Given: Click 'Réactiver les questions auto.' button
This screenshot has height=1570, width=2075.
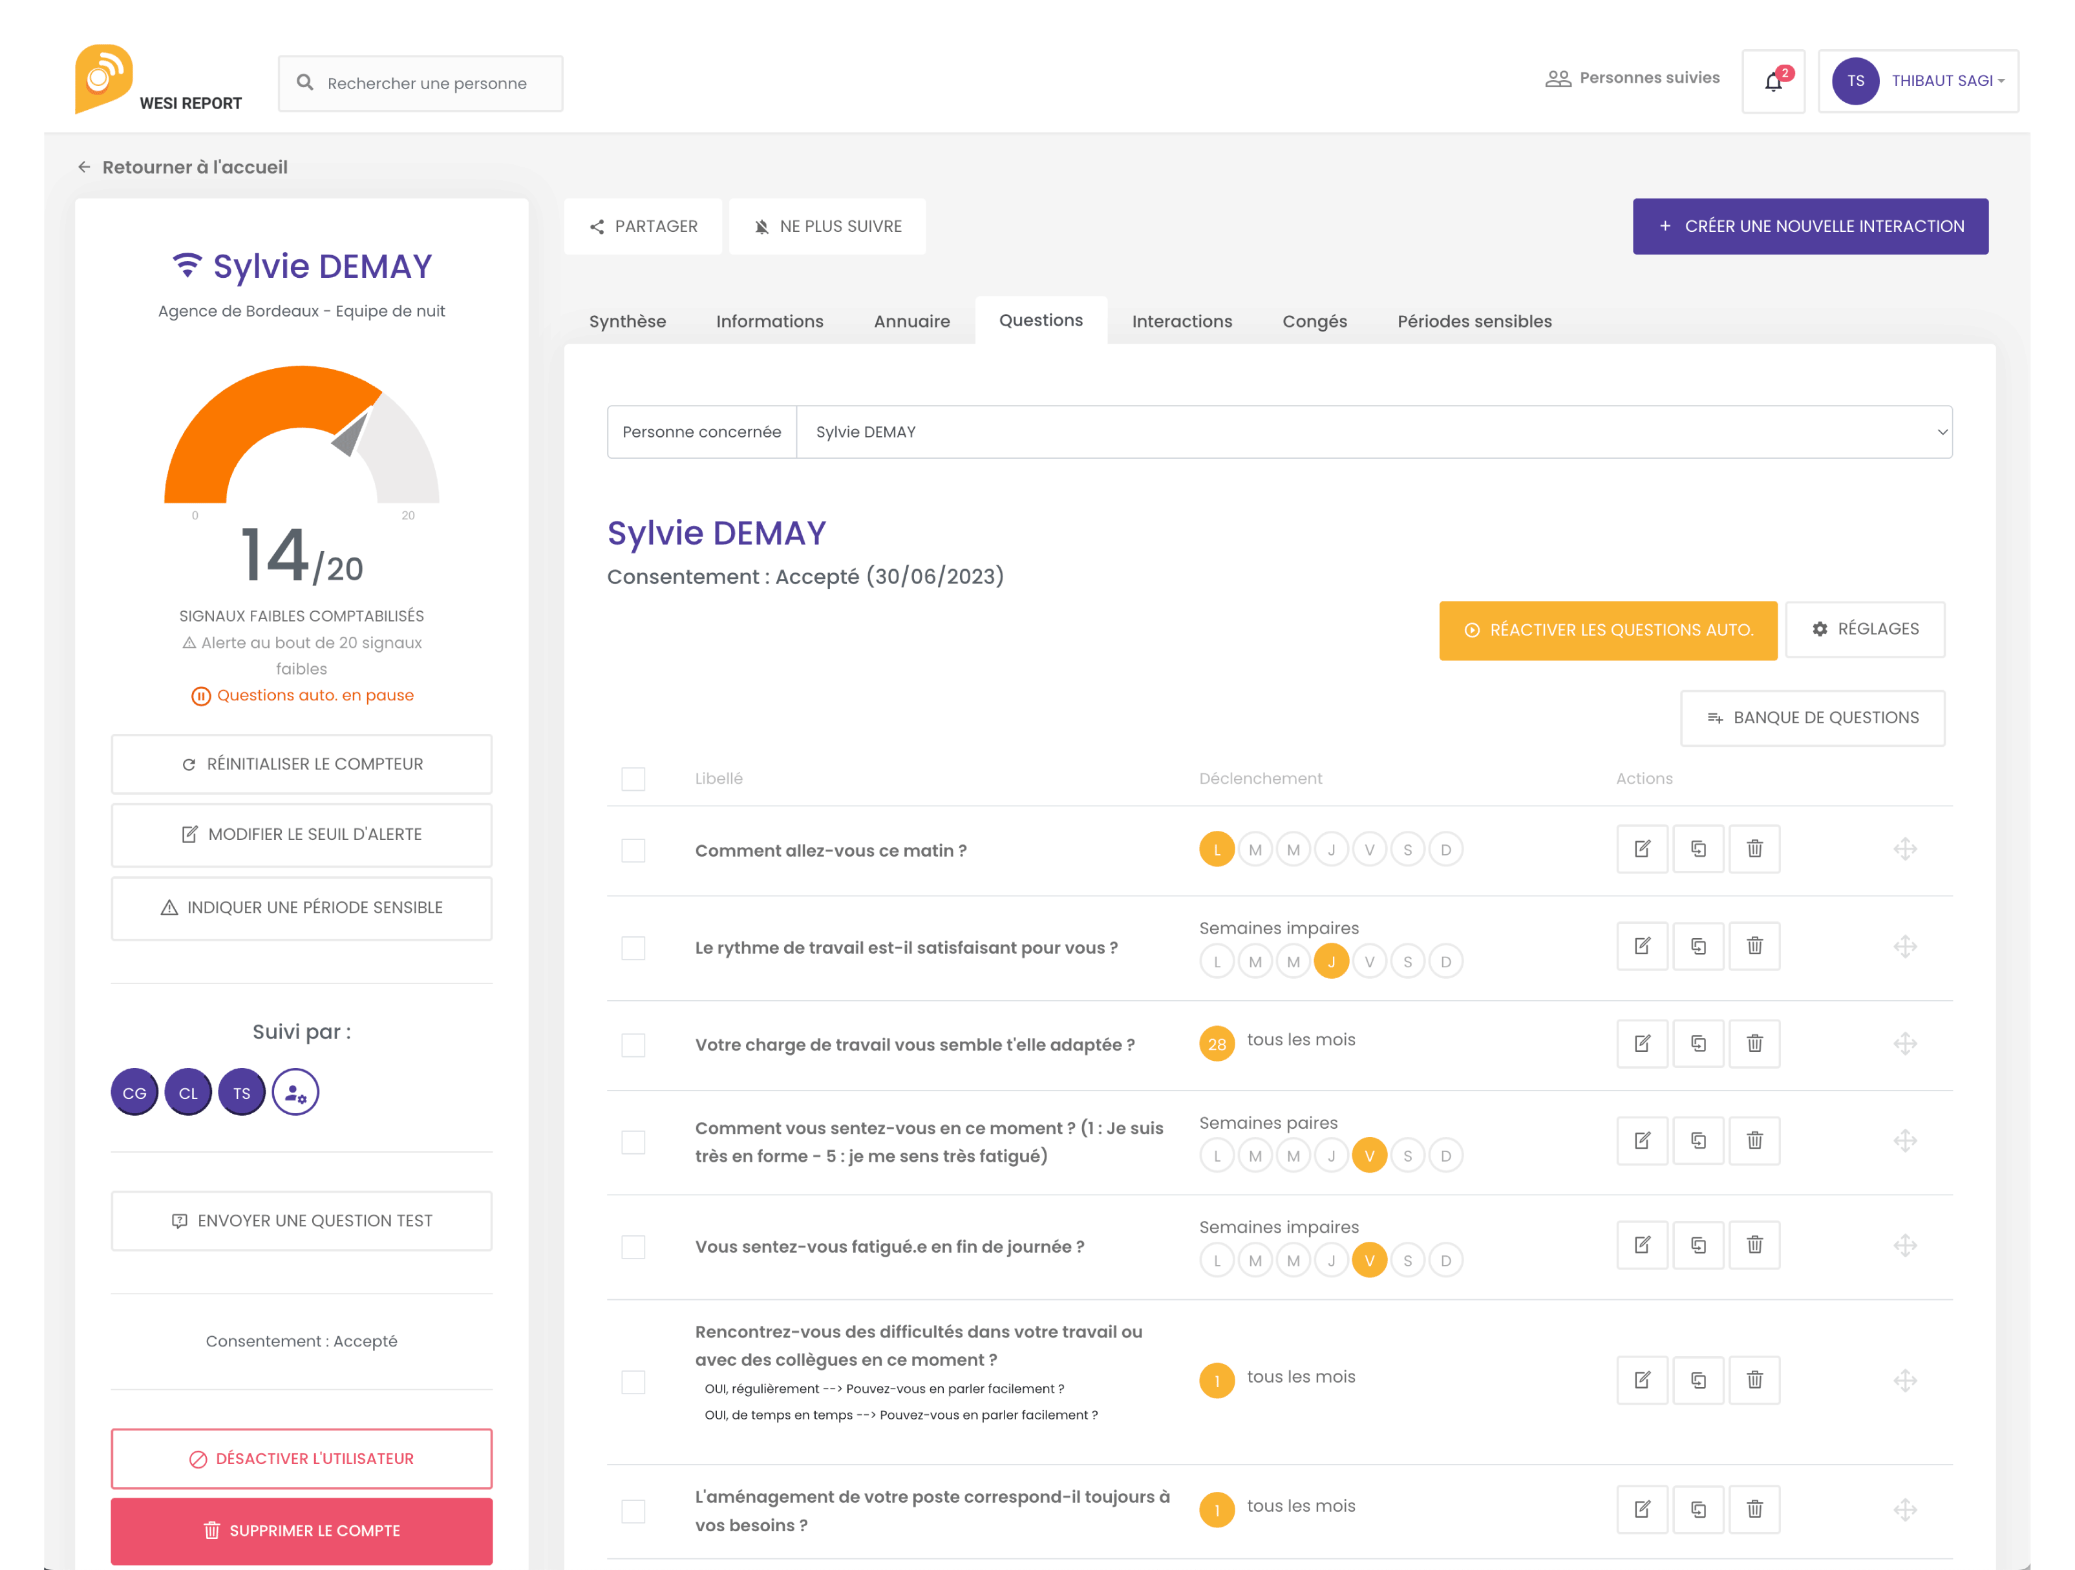Looking at the screenshot, I should click(x=1608, y=630).
